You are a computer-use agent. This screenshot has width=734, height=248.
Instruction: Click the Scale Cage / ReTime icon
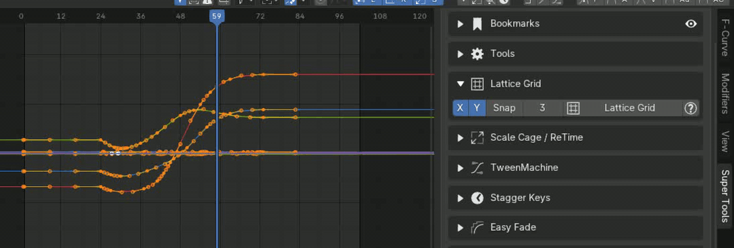coord(477,138)
